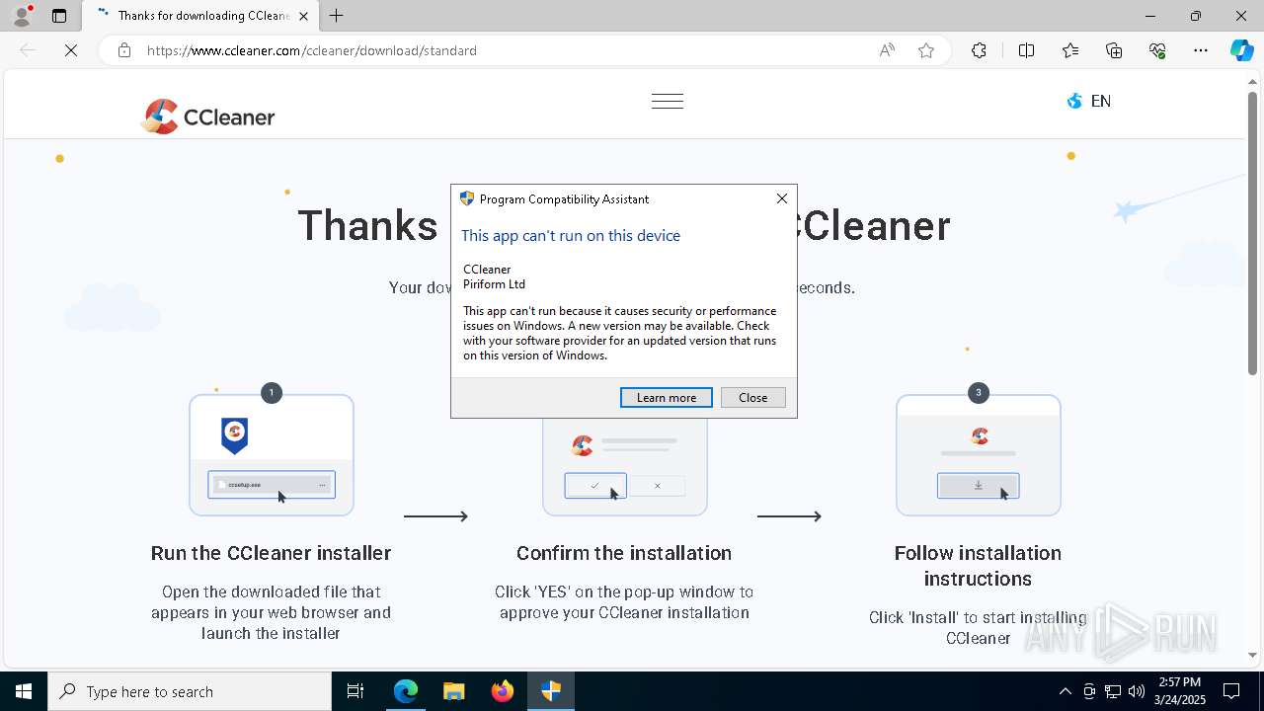This screenshot has width=1264, height=711.
Task: Click the taskbar search box
Action: [x=190, y=691]
